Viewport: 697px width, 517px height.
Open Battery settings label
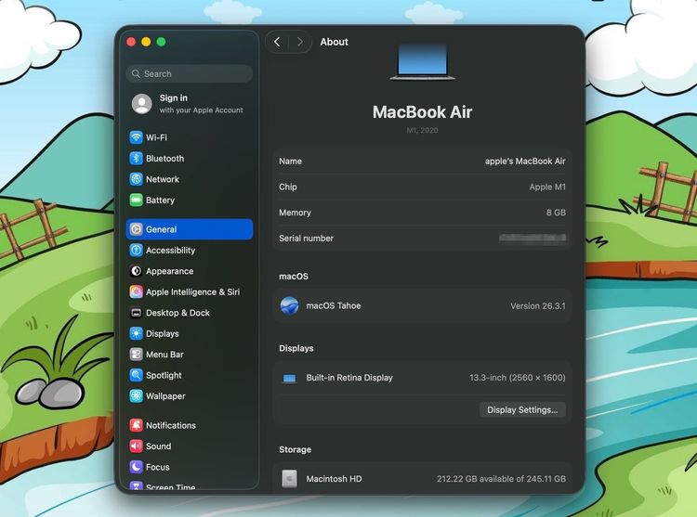pos(160,200)
